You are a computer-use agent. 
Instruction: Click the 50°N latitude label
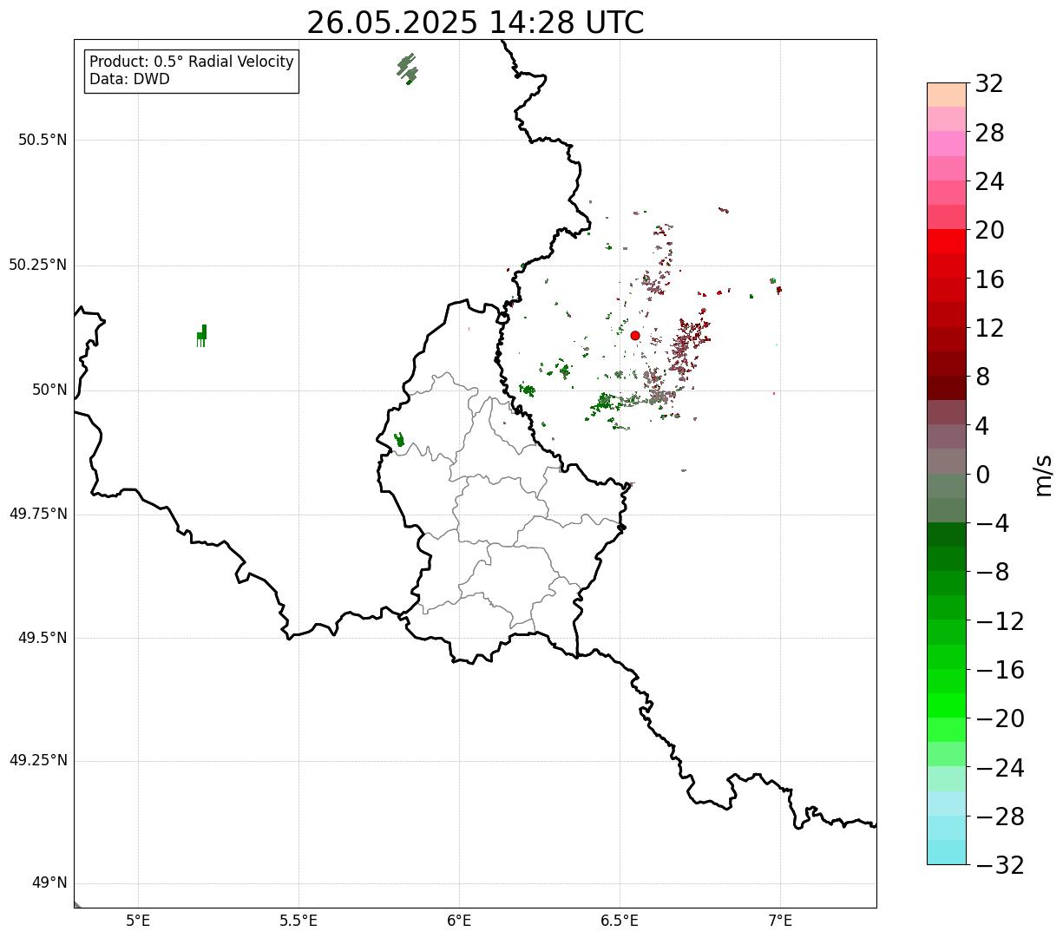click(49, 390)
